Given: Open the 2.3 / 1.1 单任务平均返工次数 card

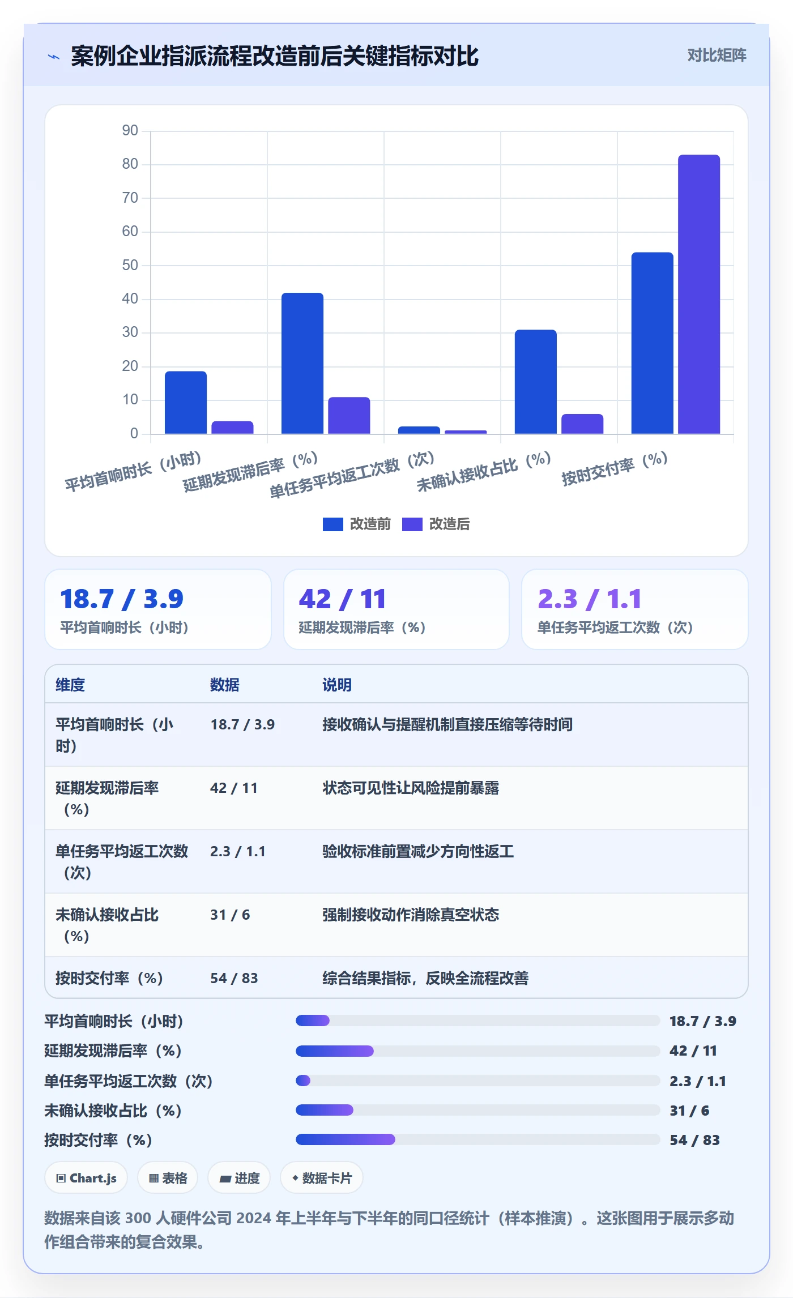Looking at the screenshot, I should coord(635,609).
